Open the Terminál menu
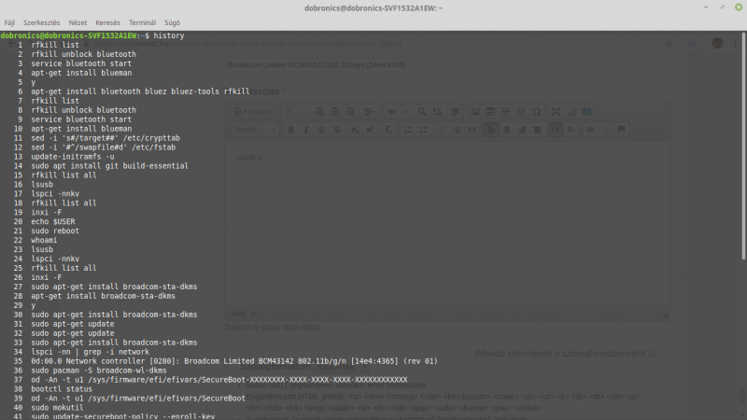 143,22
